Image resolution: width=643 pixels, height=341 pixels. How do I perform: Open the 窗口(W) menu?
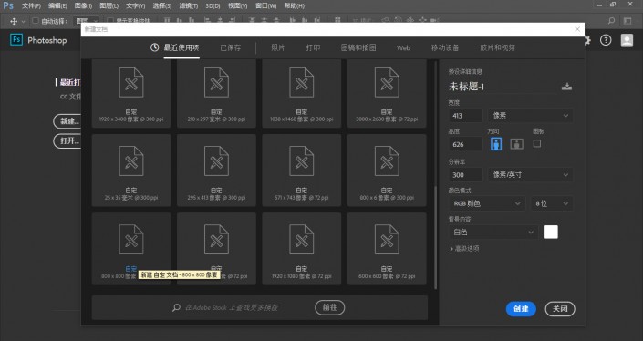click(x=265, y=5)
